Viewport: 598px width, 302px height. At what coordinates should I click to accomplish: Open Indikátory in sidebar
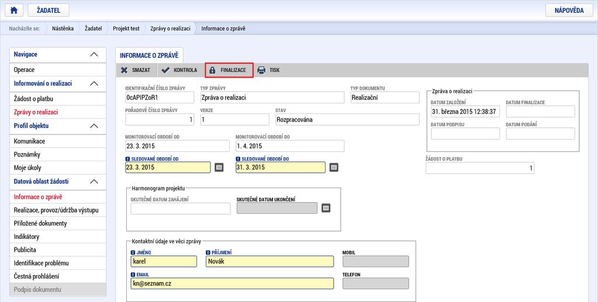tap(58, 237)
